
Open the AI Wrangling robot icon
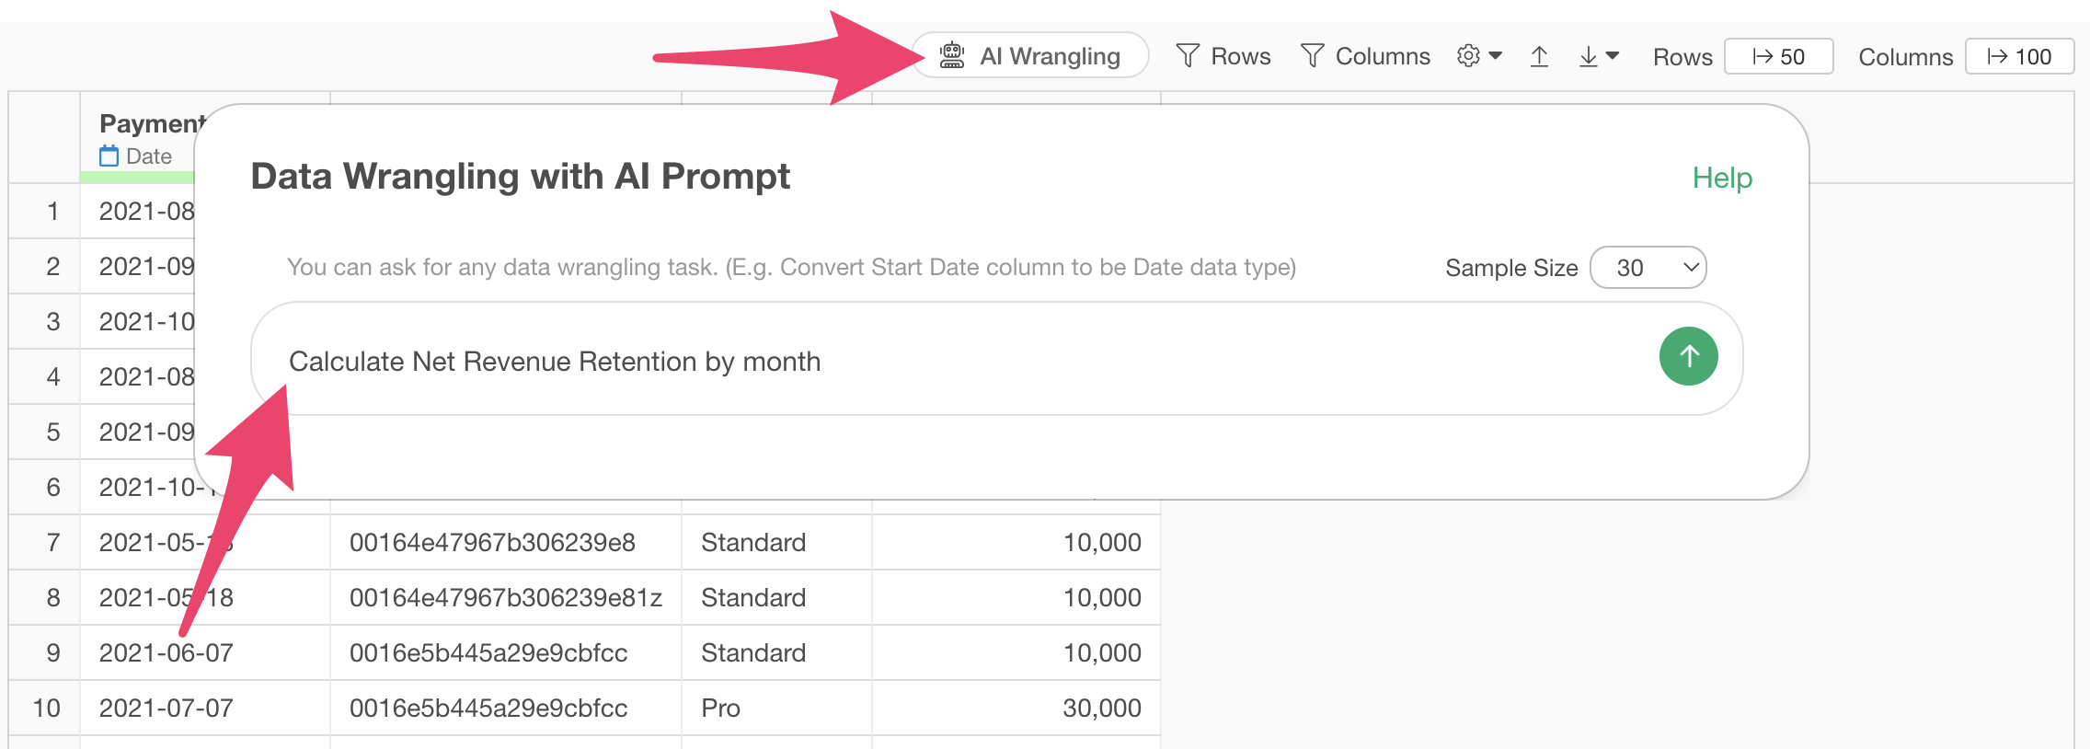(x=952, y=56)
